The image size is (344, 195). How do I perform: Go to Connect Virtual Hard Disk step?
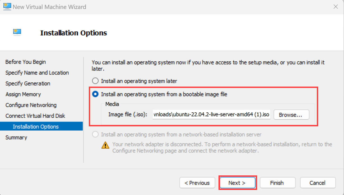pos(35,116)
